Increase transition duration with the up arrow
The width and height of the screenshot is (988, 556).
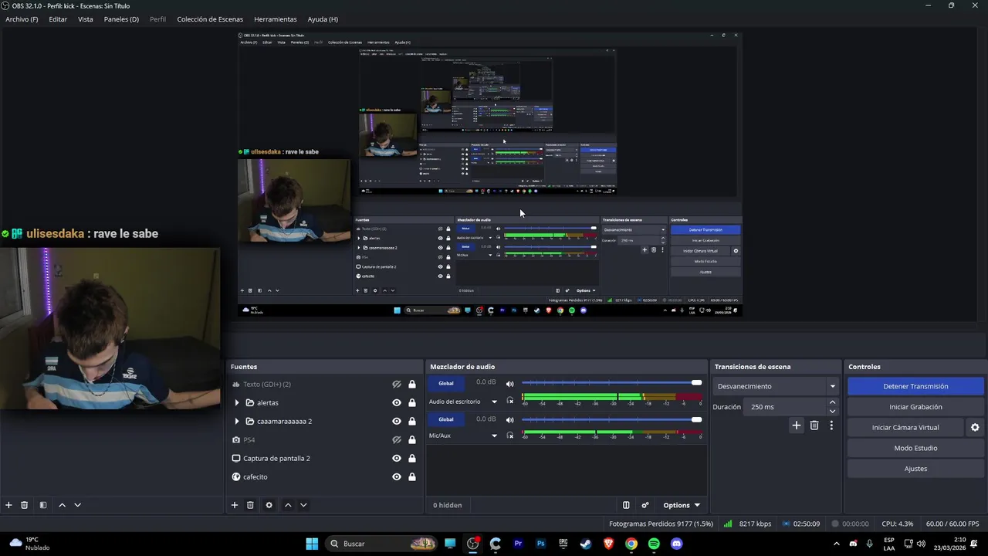click(x=832, y=402)
